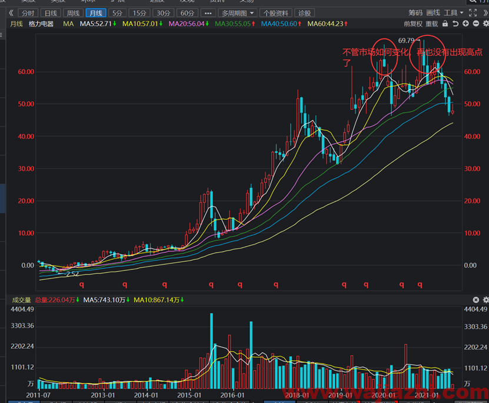Click MA30:55.05 indicator value
The height and width of the screenshot is (403, 489).
(x=235, y=24)
